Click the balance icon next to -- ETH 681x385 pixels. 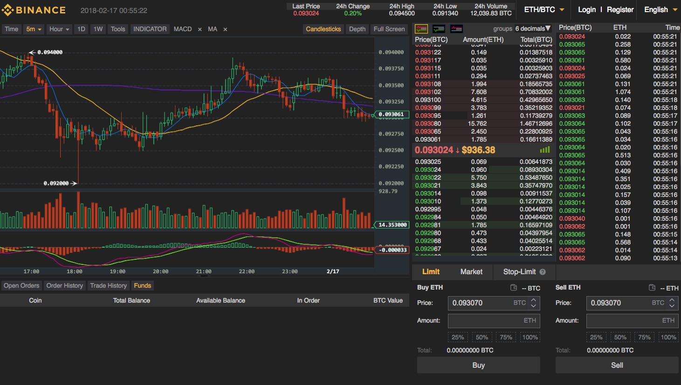click(652, 288)
